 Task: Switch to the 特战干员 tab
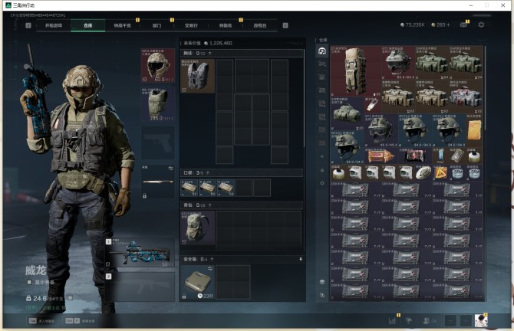(122, 25)
